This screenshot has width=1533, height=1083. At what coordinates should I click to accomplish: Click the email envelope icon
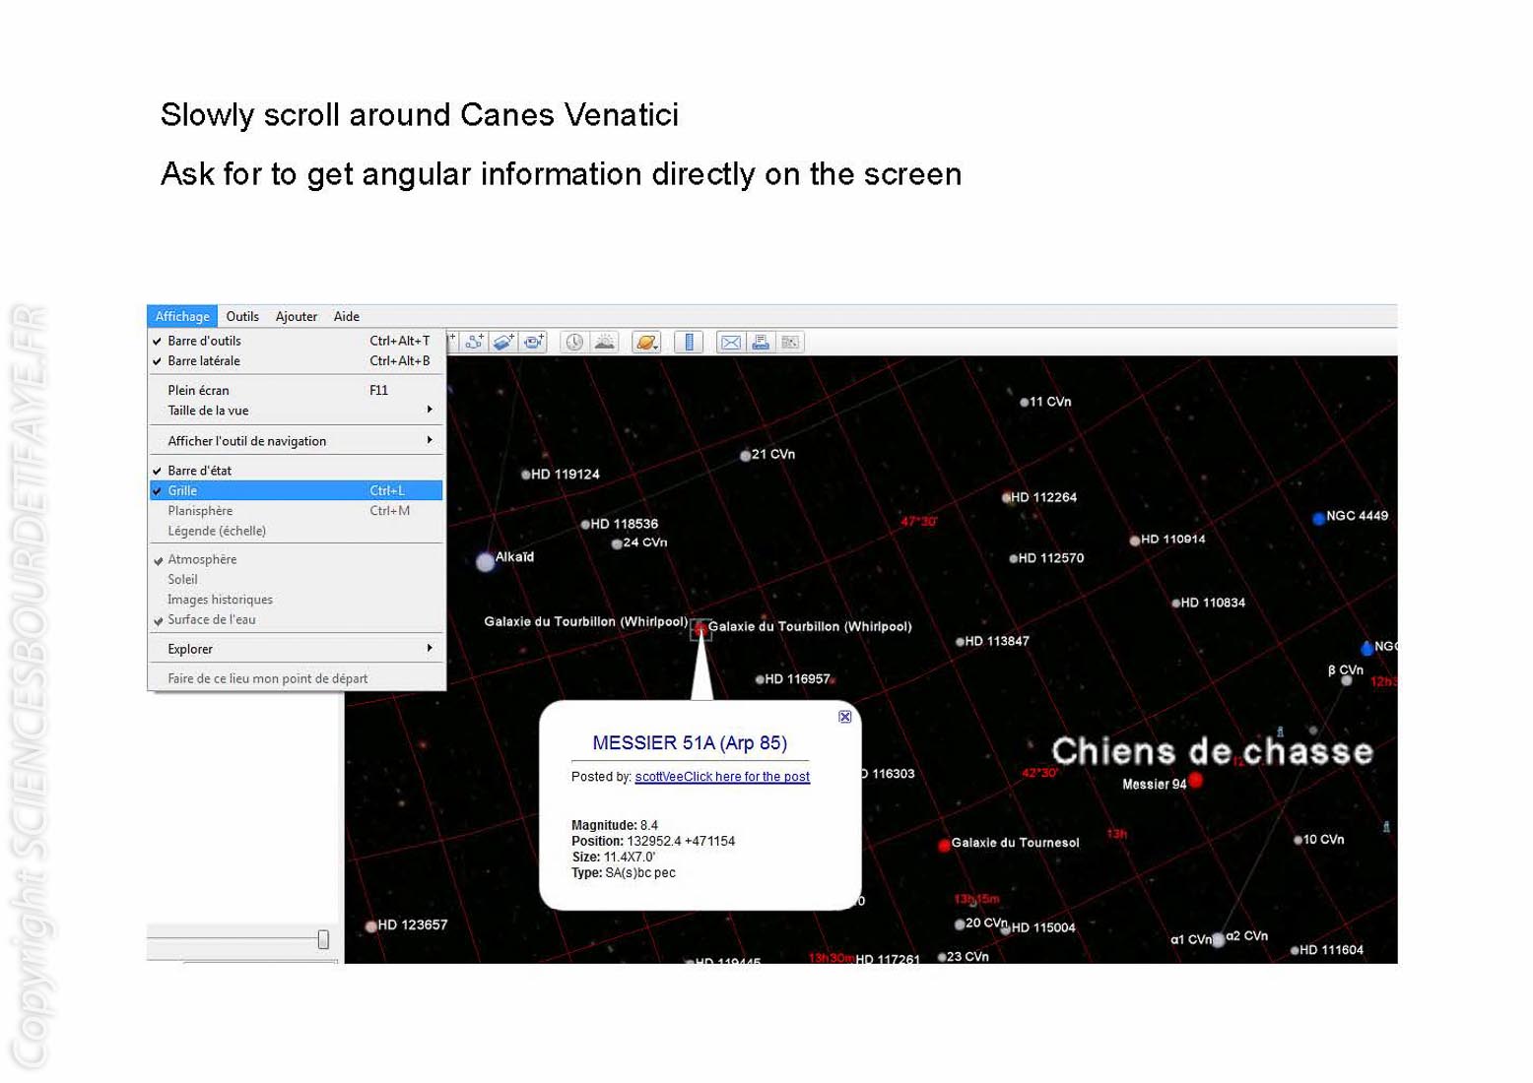(731, 342)
